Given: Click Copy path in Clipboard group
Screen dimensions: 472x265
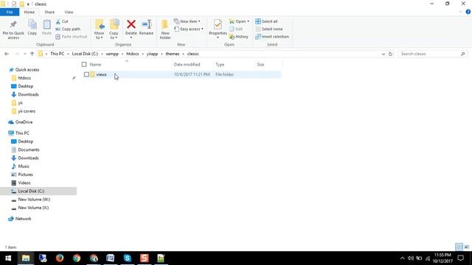Looking at the screenshot, I should [x=68, y=29].
